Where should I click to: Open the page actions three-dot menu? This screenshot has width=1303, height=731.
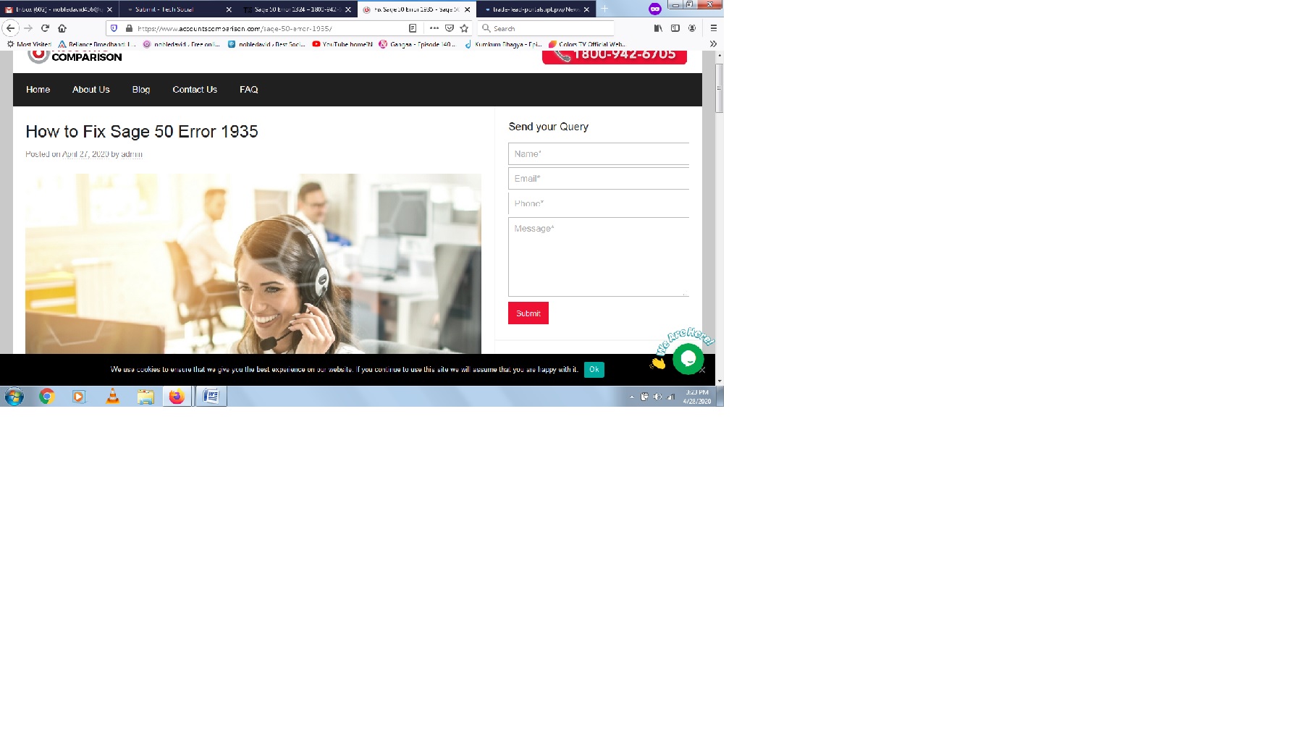coord(434,28)
